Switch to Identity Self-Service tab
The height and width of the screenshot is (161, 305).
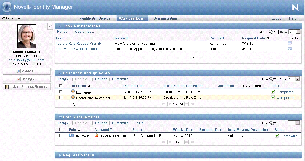[95, 18]
